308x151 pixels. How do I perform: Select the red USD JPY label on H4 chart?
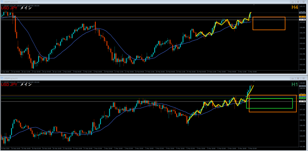coord(9,8)
